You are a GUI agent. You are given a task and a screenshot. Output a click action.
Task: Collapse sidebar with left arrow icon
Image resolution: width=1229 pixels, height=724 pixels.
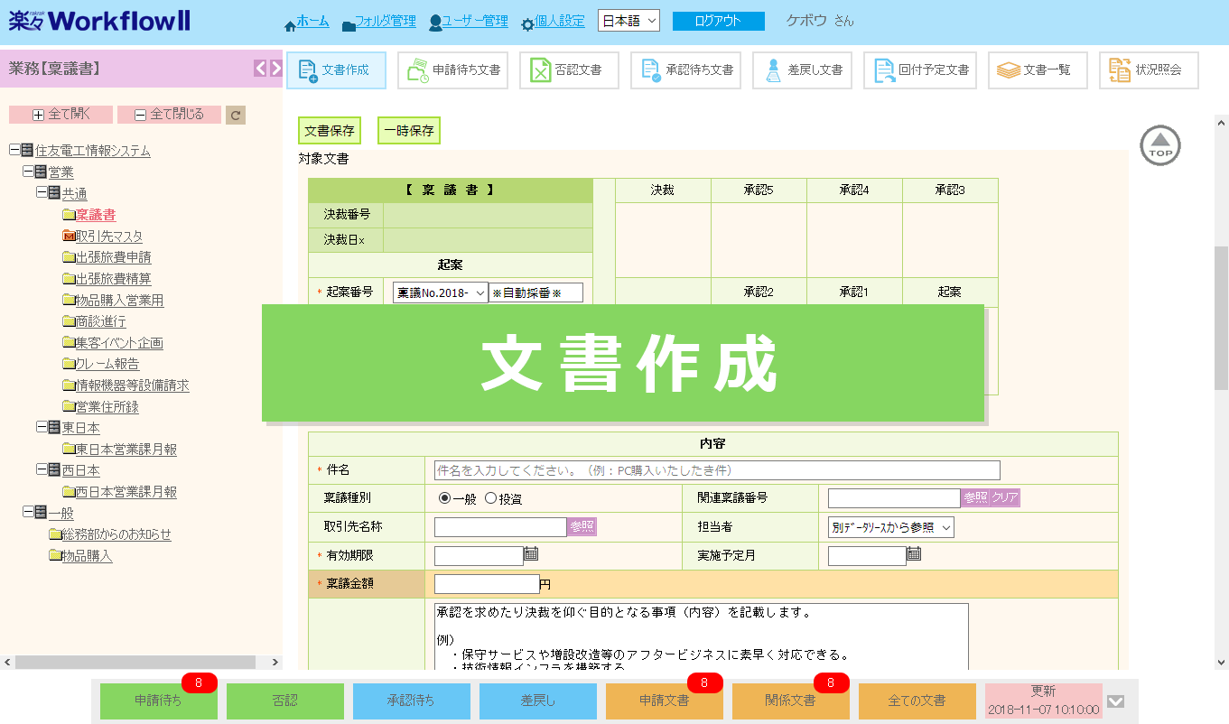pyautogui.click(x=260, y=68)
